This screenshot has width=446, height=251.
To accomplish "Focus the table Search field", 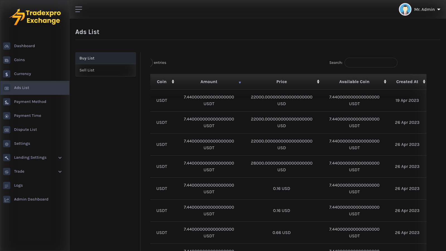I will pos(371,63).
